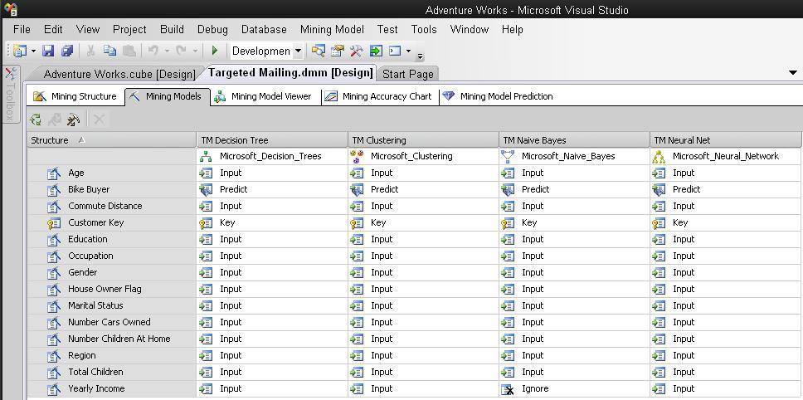
Task: Expand the New Project icon dropdown arrow
Action: (33, 51)
